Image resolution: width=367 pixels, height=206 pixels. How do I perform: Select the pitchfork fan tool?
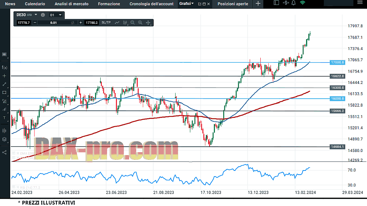[4, 110]
